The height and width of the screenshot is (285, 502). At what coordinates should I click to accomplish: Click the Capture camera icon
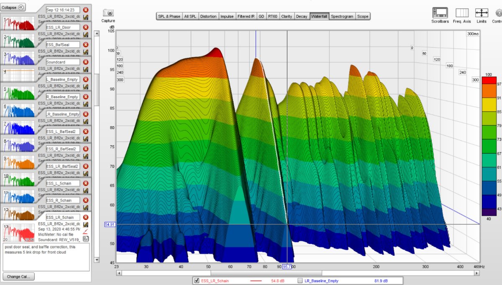click(108, 13)
